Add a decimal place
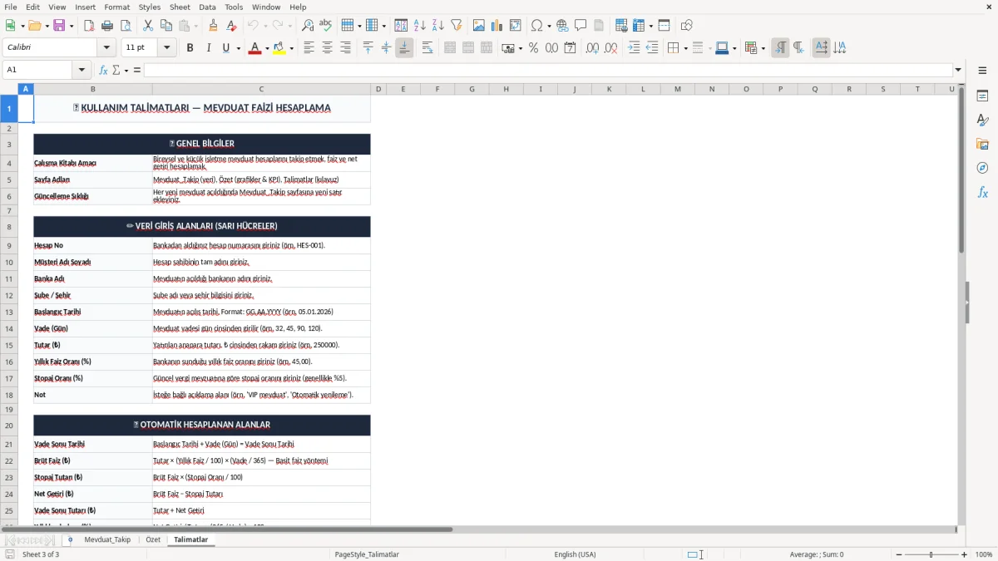 coord(592,48)
